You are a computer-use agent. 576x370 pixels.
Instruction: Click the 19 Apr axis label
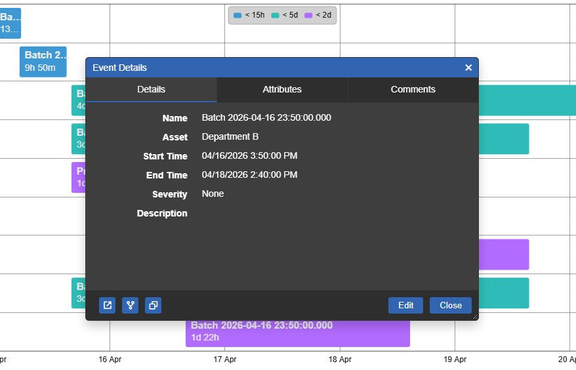pos(455,360)
